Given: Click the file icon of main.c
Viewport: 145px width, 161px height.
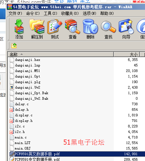Looking at the screenshot, I should 12,137.
